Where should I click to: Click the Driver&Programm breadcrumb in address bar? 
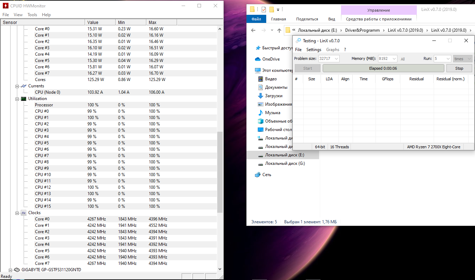363,30
